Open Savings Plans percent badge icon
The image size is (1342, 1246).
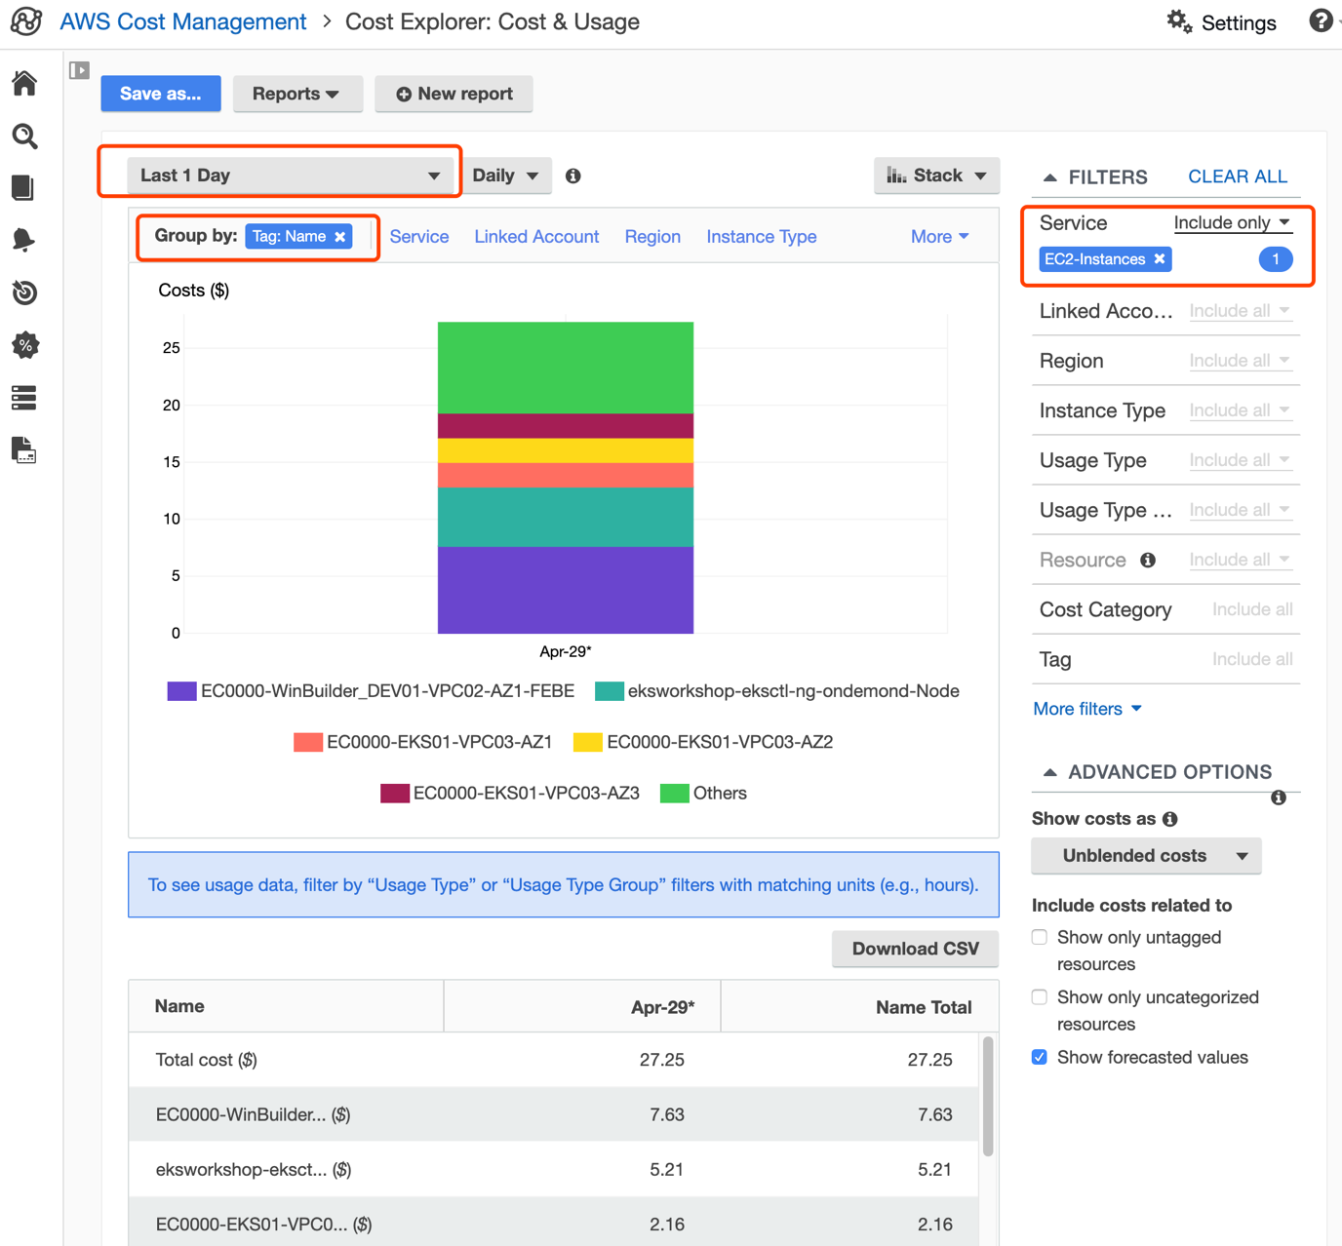pos(24,345)
